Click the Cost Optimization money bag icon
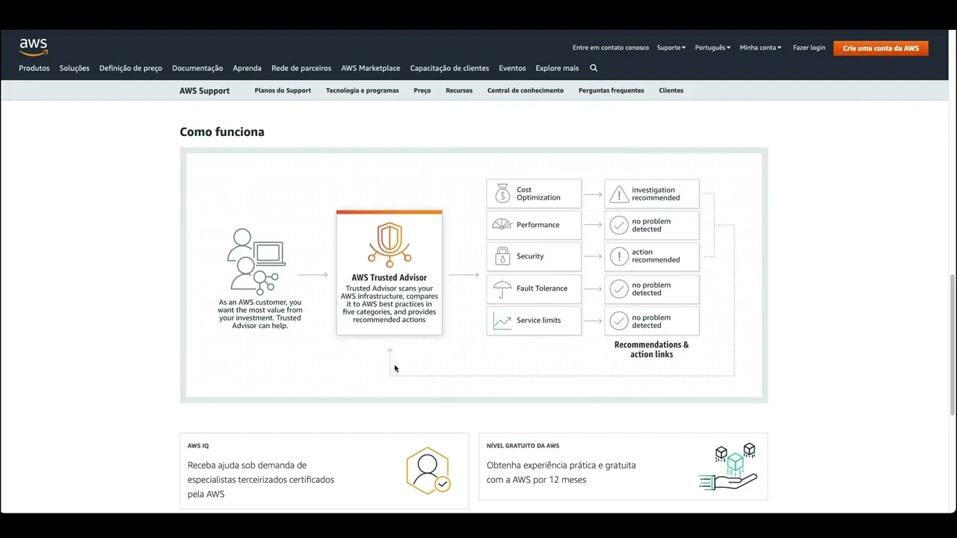 point(502,194)
